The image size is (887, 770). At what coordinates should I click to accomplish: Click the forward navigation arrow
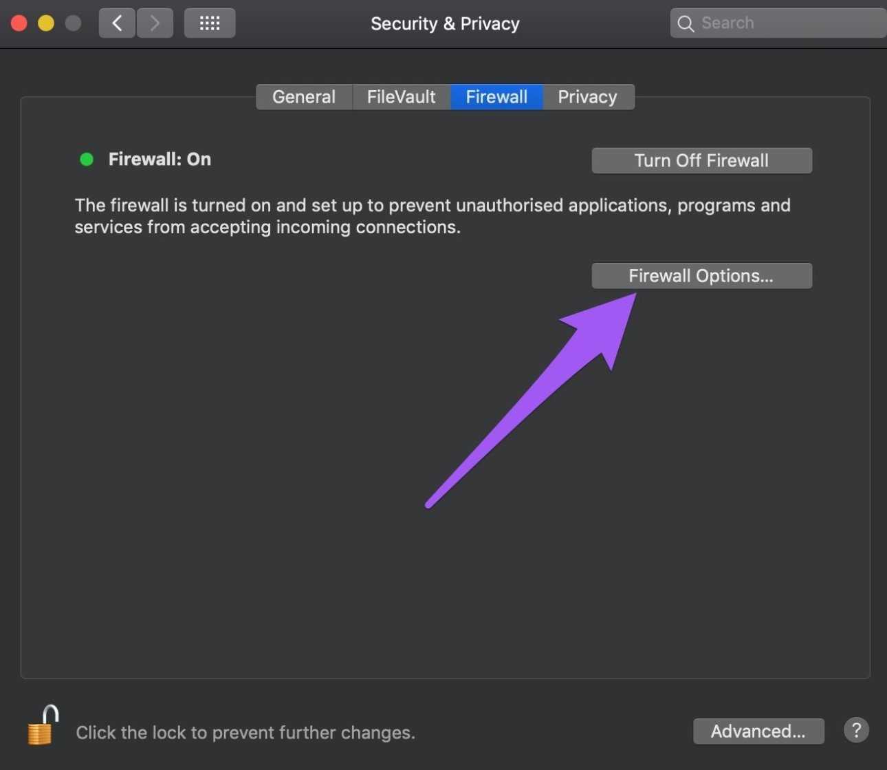click(155, 23)
